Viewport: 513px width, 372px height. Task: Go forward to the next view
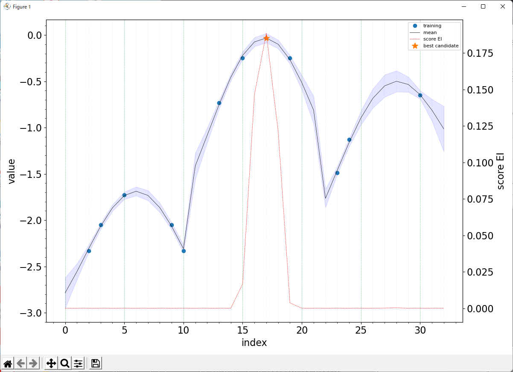(x=33, y=363)
